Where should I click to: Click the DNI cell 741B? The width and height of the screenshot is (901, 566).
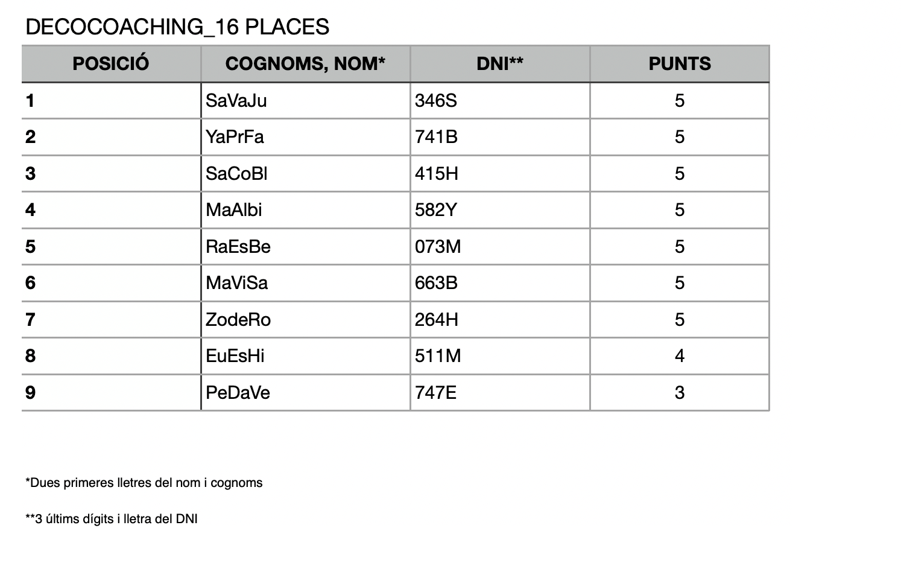coord(500,137)
